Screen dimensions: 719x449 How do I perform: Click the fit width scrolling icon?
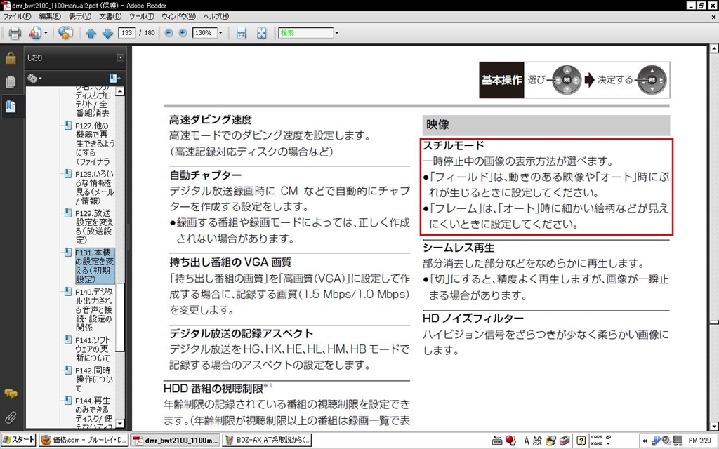(x=242, y=33)
